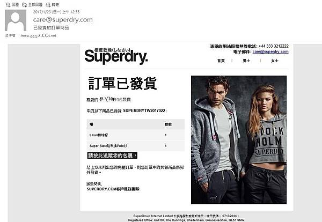Click the hotline number +44 333 3212222
322x222 pixels.
(x=274, y=46)
